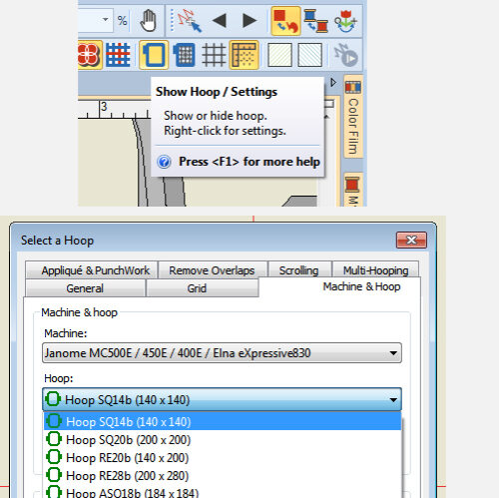Screen dimensions: 499x498
Task: Click the percent zoom factor button
Action: pos(122,21)
